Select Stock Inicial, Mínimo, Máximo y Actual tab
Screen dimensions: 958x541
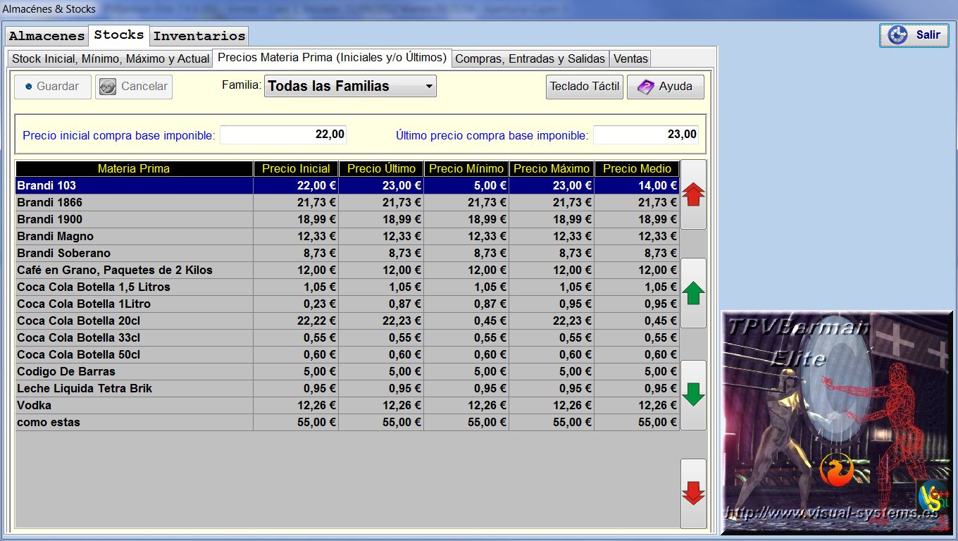click(x=111, y=58)
